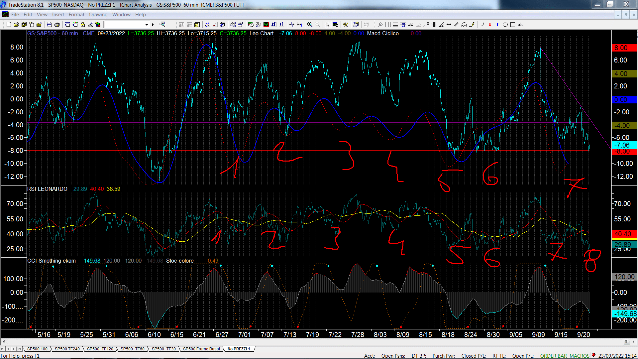The image size is (638, 359).
Task: Select the No PREZZI 1 tab
Action: tap(239, 349)
